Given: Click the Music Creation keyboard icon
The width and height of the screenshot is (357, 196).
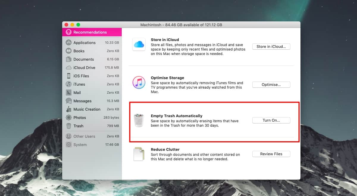Looking at the screenshot, I should click(69, 109).
